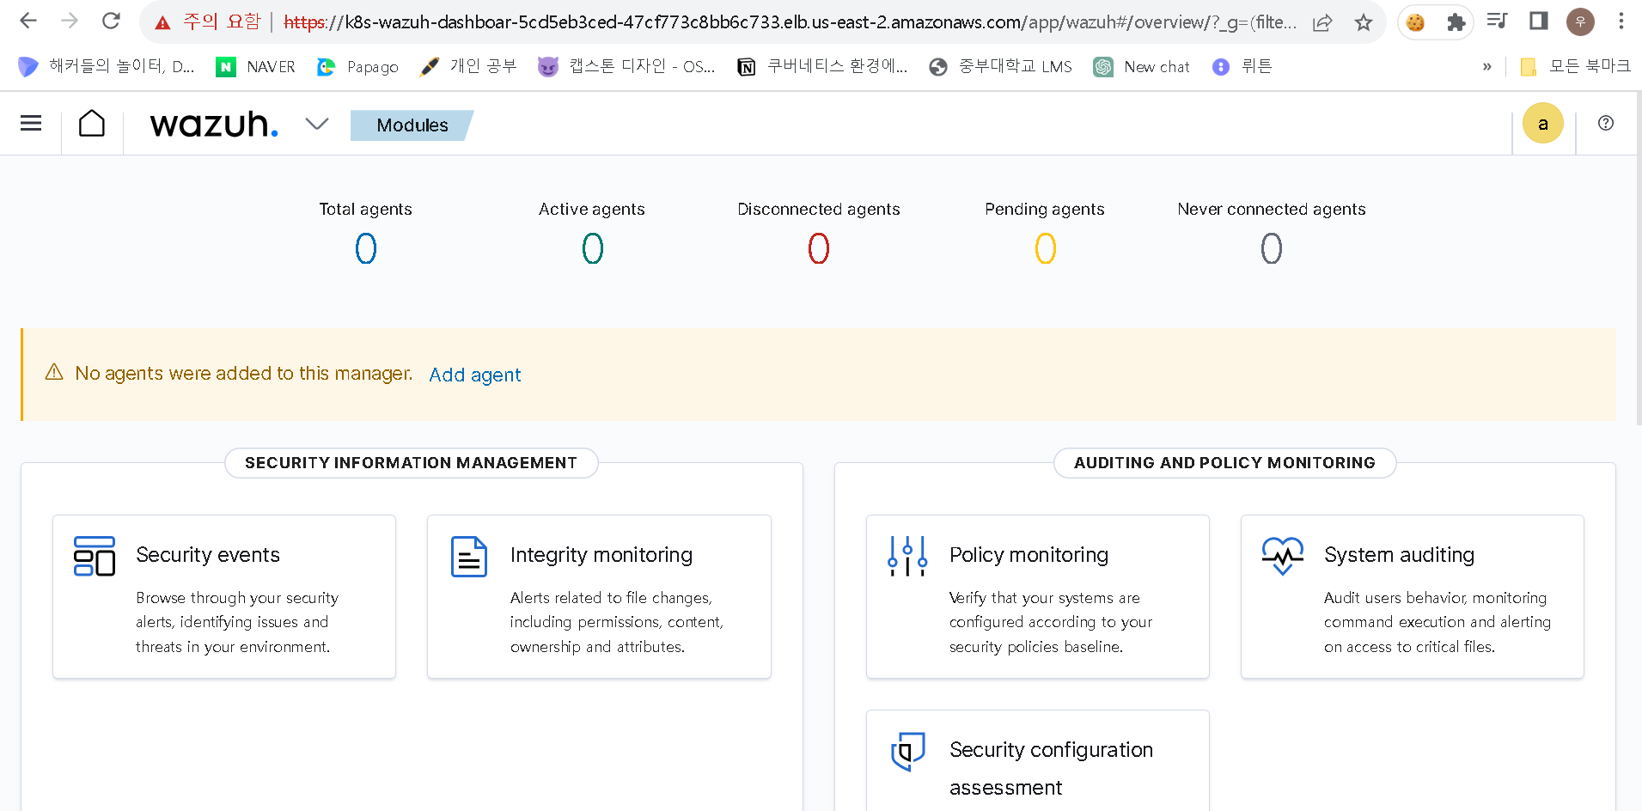
Task: Open the NAVER bookmark
Action: tap(255, 66)
